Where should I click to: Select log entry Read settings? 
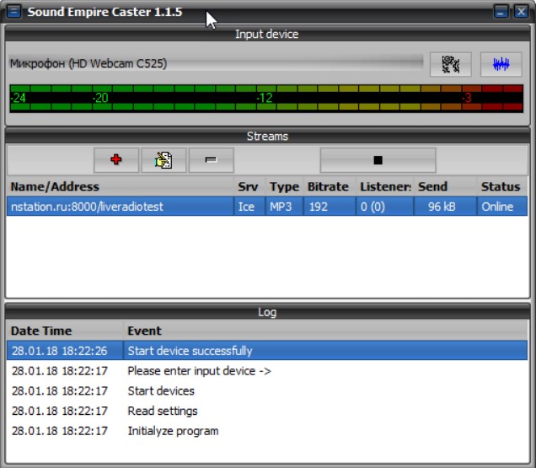point(267,411)
